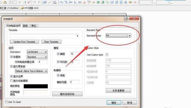The width and height of the screenshot is (191, 108).
Task: Click the Paste toolbar icon
Action: 5,2
